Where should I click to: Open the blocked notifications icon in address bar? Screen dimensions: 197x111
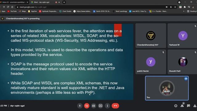[x=171, y=7]
